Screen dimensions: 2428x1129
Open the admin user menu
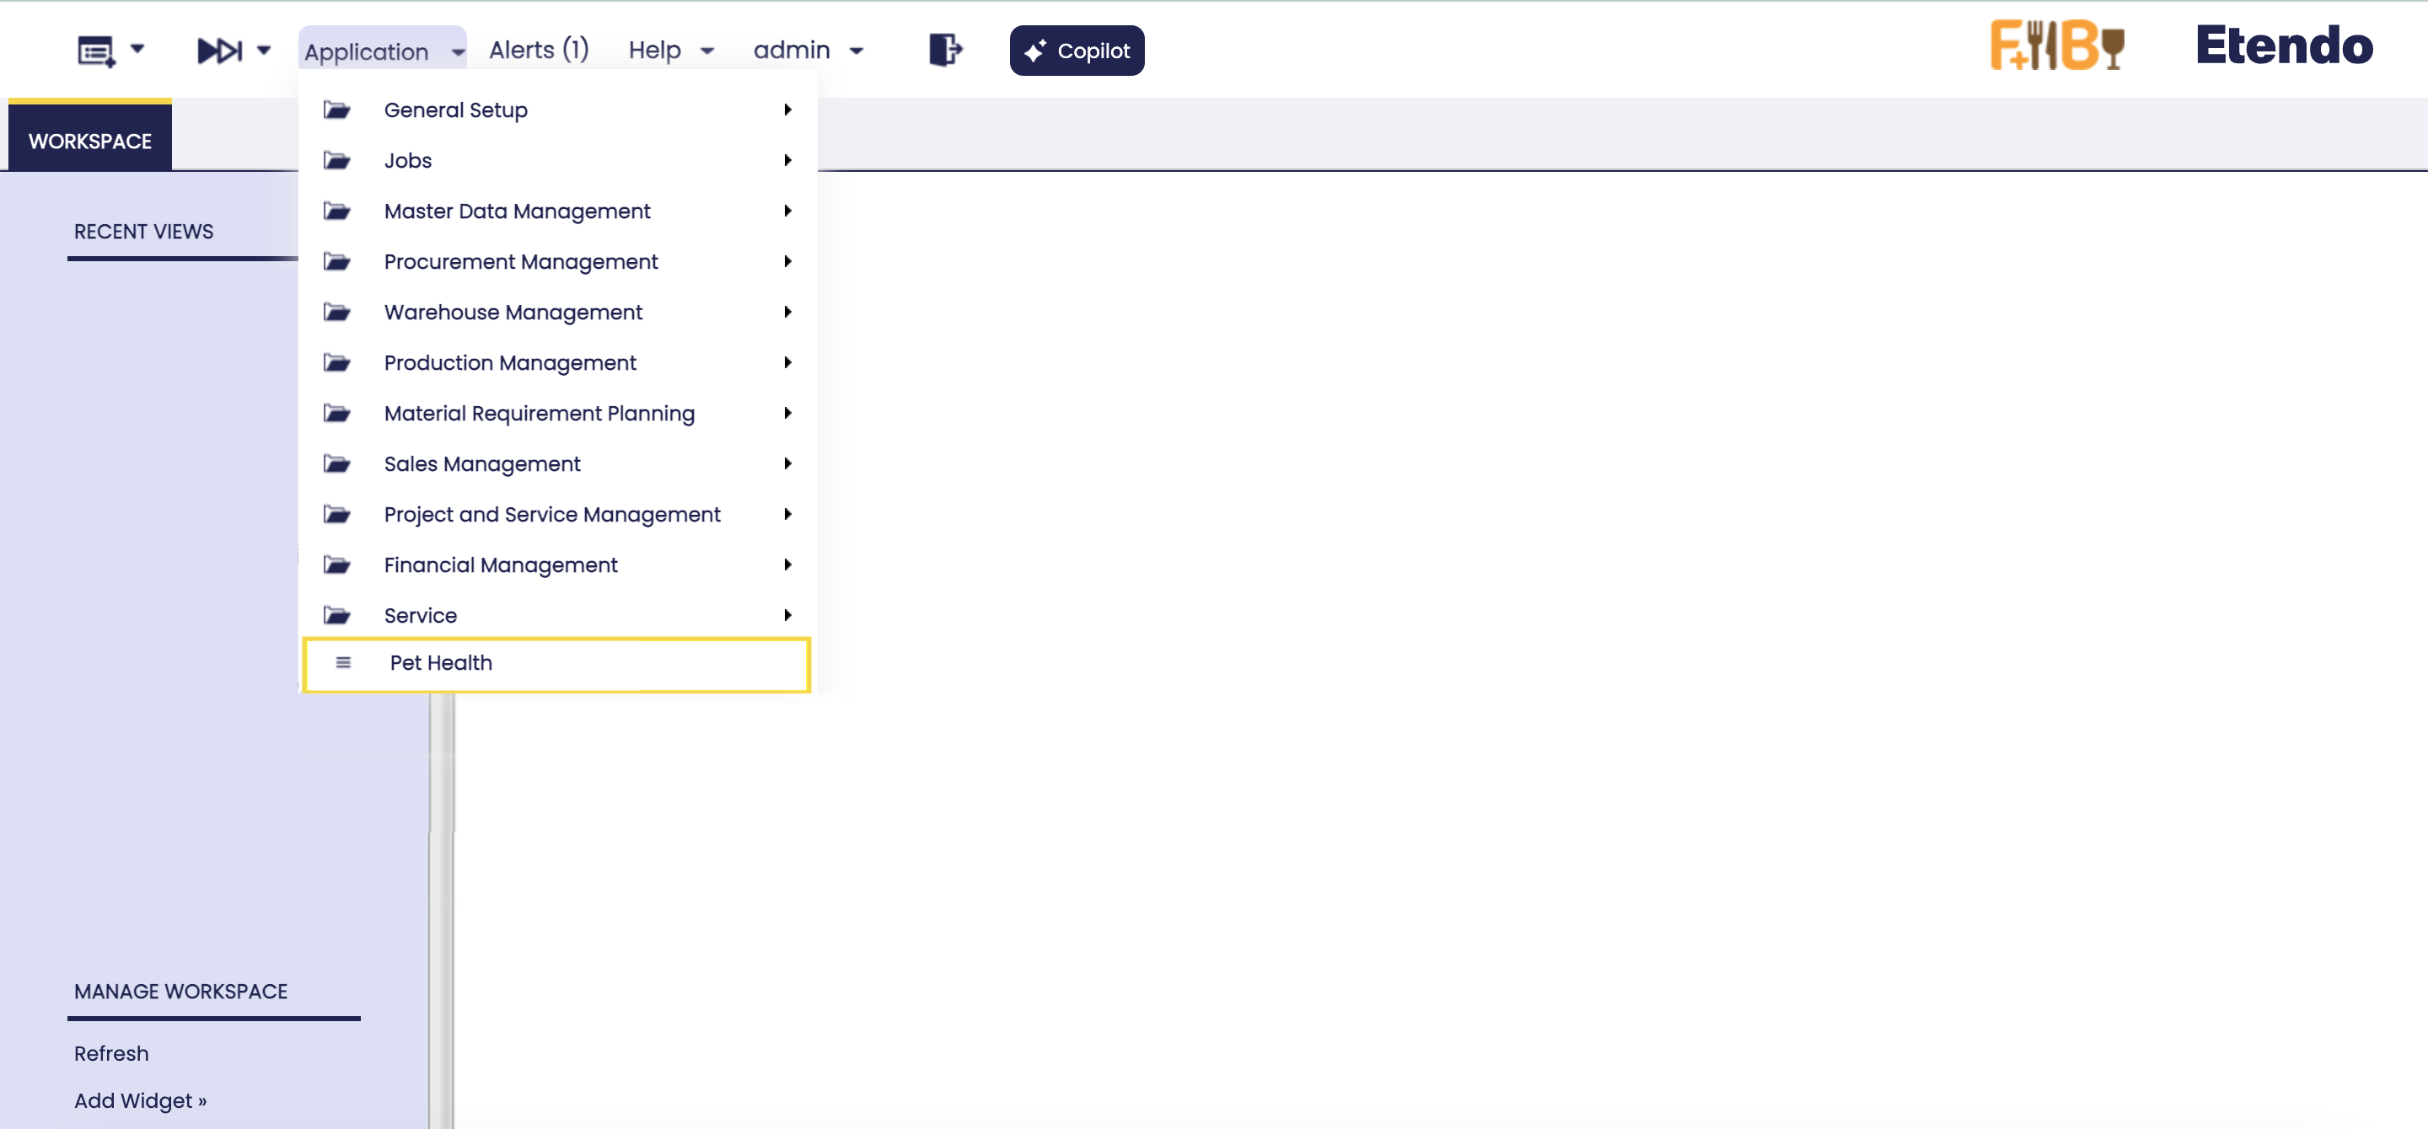point(808,50)
